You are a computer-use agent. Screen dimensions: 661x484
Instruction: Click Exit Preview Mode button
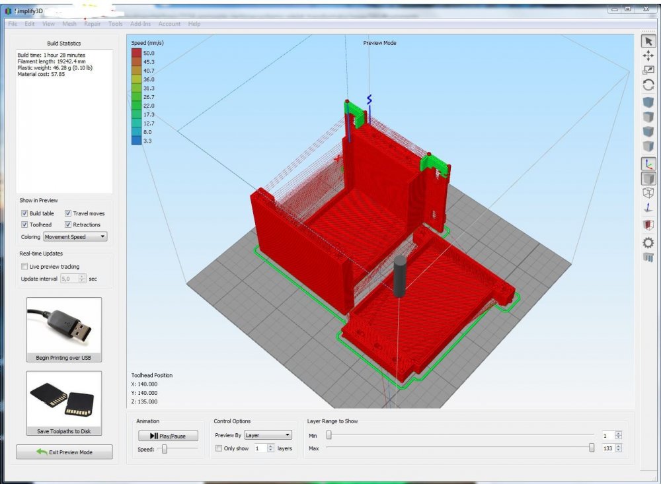[x=64, y=452]
